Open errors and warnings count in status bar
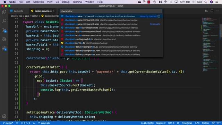222x125 pixels. pos(25,123)
